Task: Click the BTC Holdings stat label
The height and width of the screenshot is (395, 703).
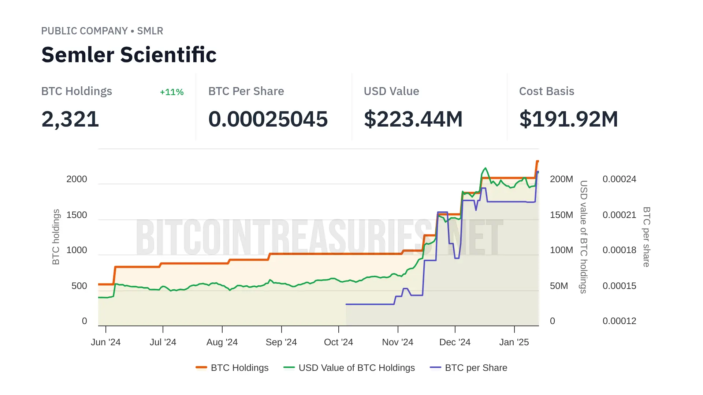Action: click(x=77, y=91)
